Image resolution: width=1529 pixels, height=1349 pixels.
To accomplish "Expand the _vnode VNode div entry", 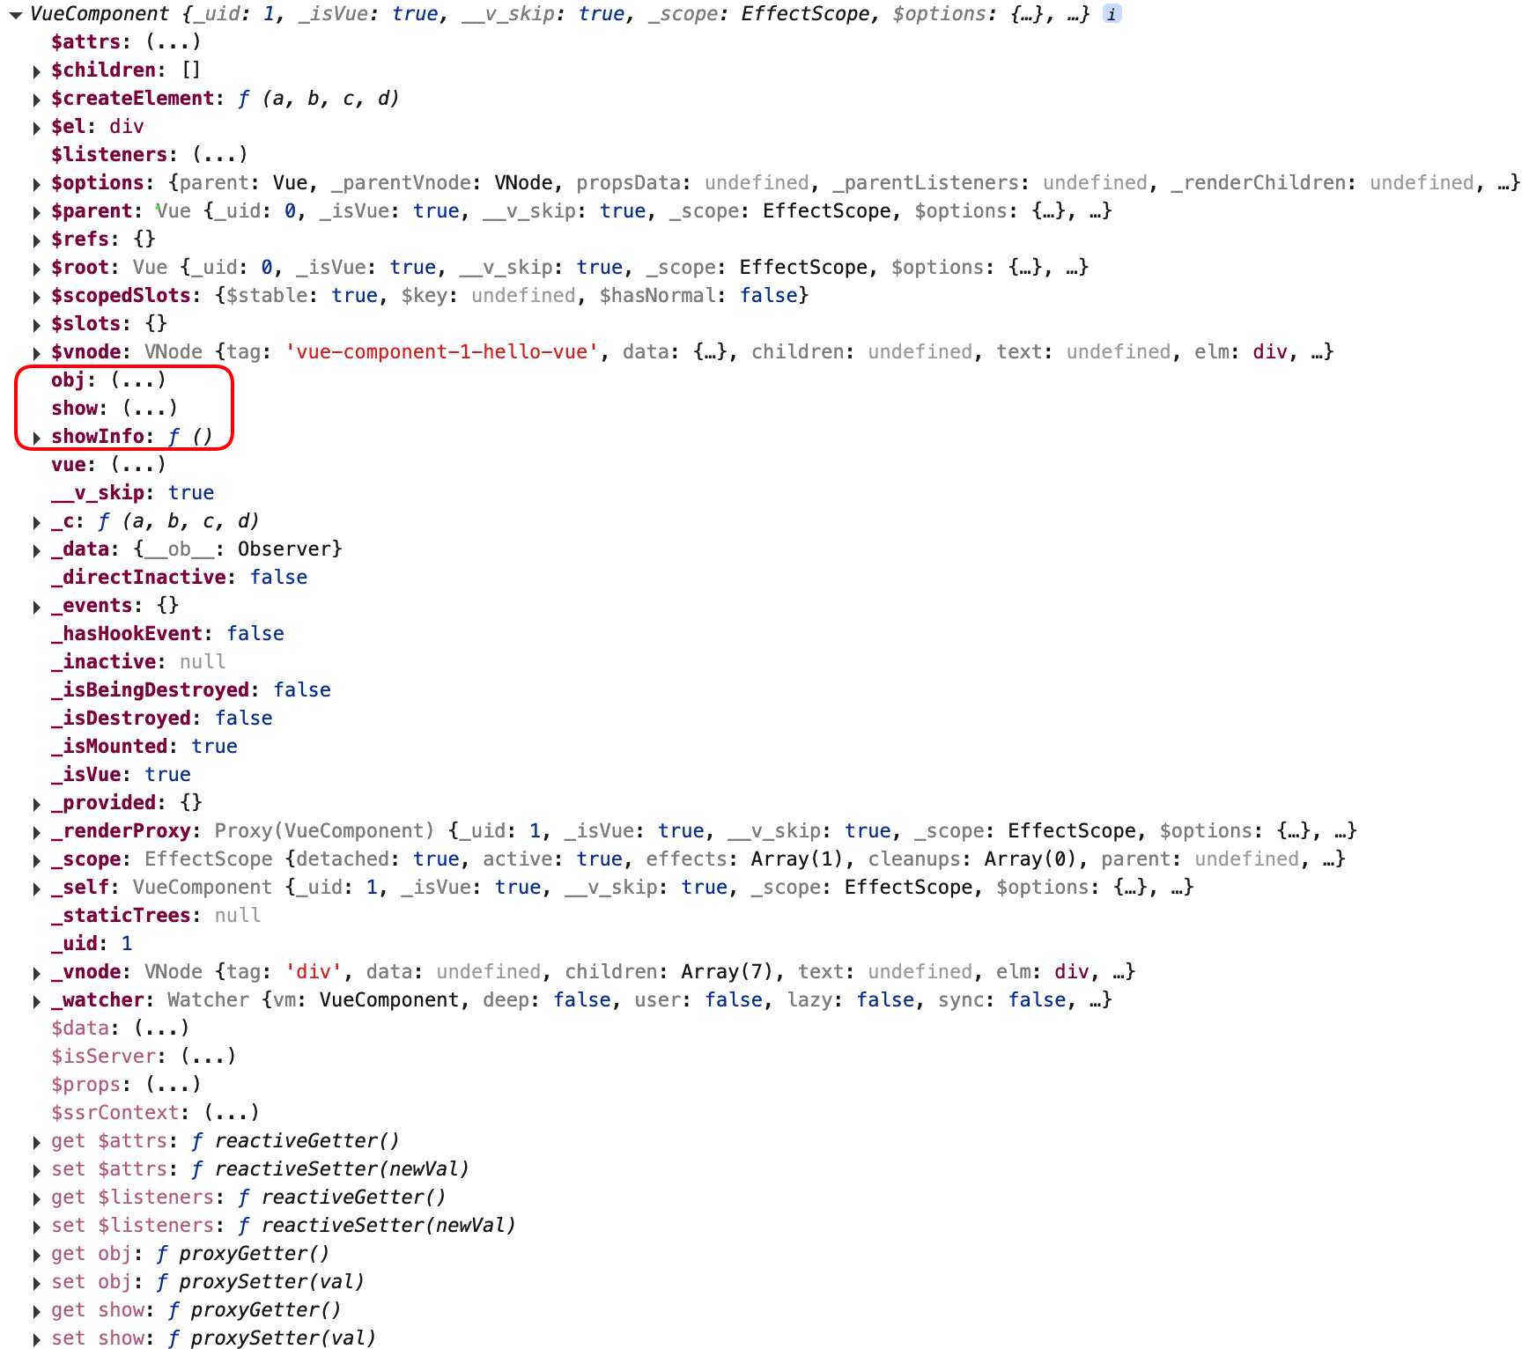I will [36, 973].
